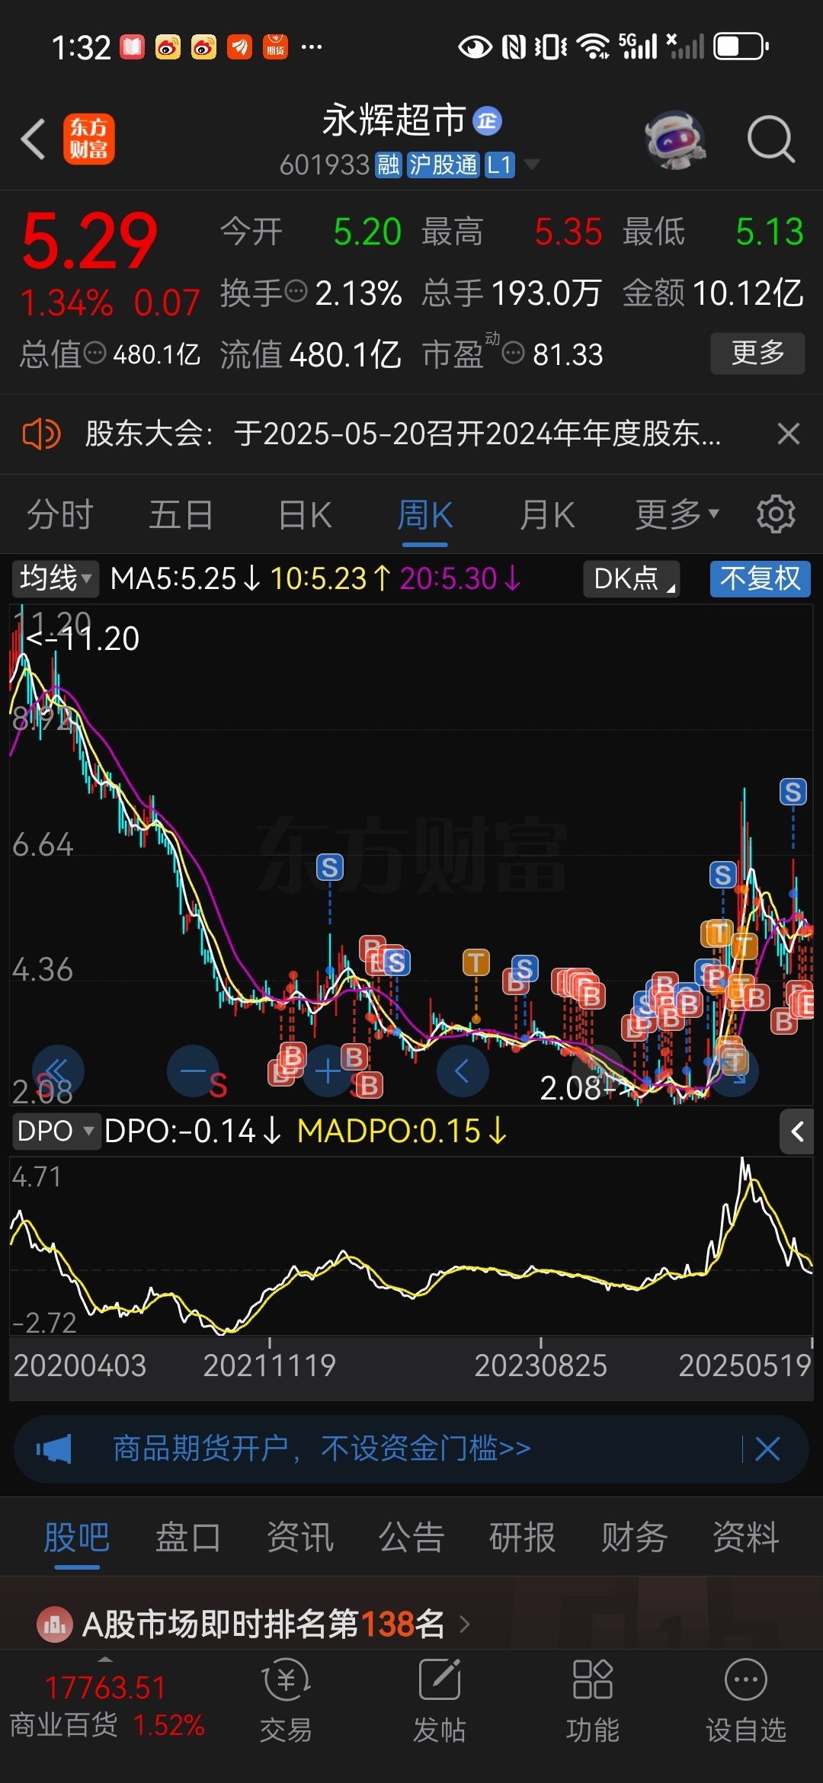Screen dimensions: 823x1783
Task: Switch to 五日 chart tab
Action: click(181, 515)
